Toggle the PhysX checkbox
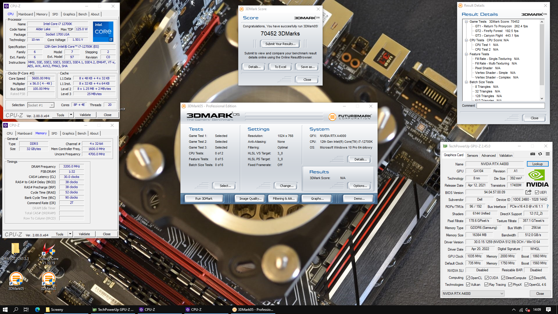This screenshot has height=314, width=558. pyautogui.click(x=510, y=285)
